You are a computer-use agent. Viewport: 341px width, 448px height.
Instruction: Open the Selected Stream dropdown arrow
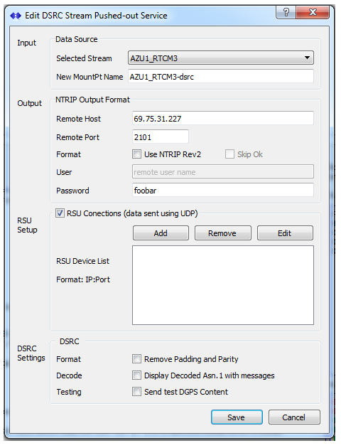(307, 58)
